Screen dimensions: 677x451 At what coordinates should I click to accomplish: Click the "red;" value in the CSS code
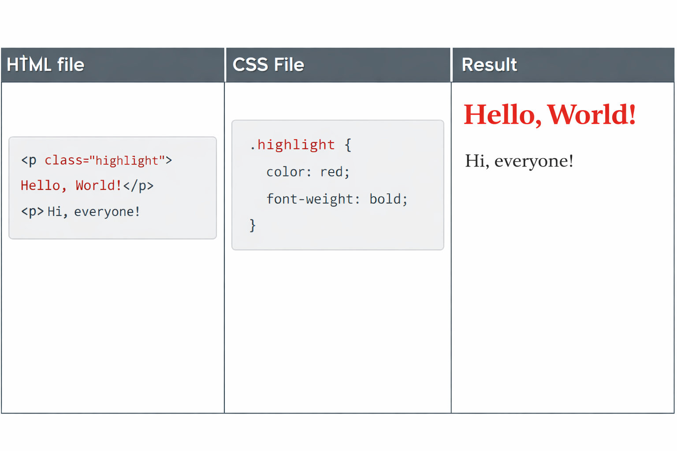click(335, 172)
